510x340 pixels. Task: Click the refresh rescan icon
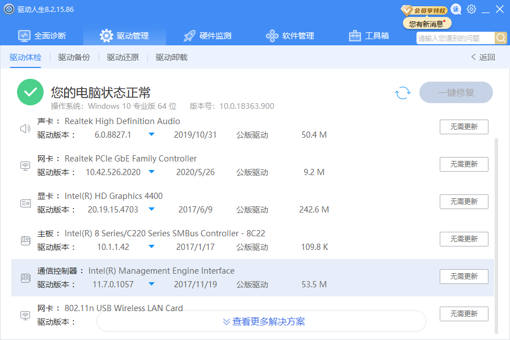tap(403, 93)
